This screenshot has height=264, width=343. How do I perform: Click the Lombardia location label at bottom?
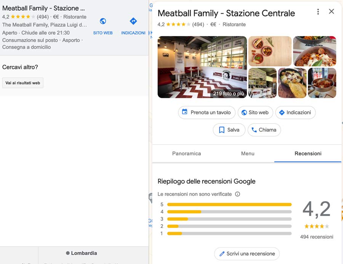click(x=82, y=253)
